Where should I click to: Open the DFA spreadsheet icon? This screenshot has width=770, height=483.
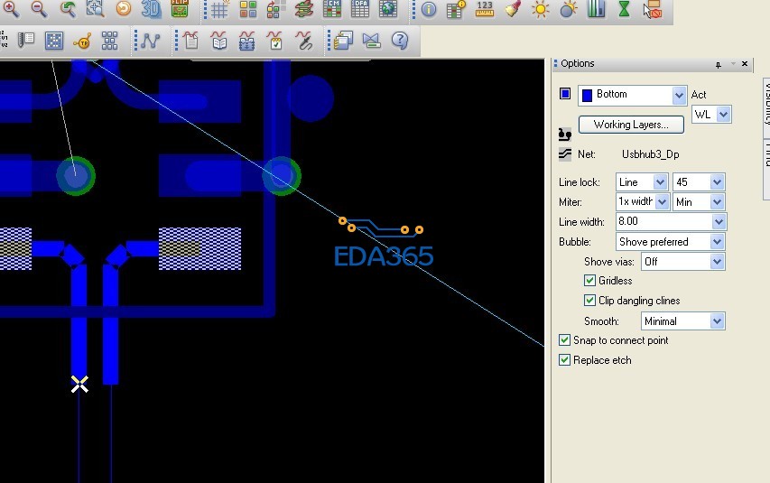point(360,9)
